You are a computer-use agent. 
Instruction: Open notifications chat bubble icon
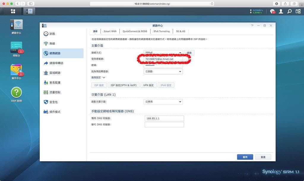(272, 11)
